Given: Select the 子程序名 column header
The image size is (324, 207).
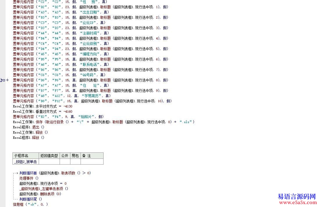Looking at the screenshot, I should pos(26,156).
